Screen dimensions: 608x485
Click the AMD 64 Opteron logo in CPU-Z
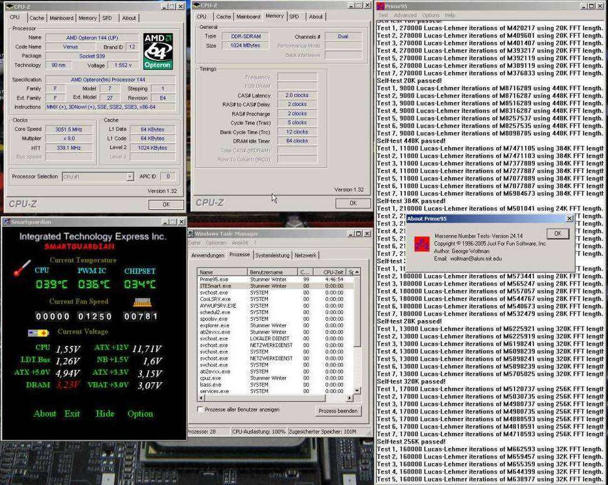pos(157,51)
